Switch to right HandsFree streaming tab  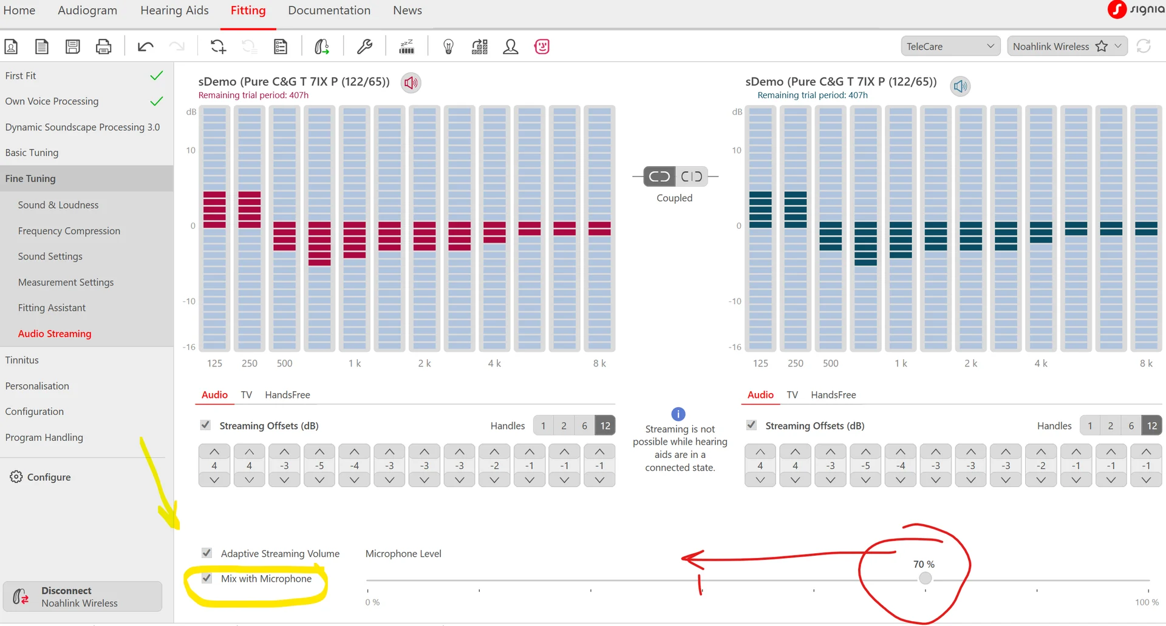pyautogui.click(x=833, y=395)
